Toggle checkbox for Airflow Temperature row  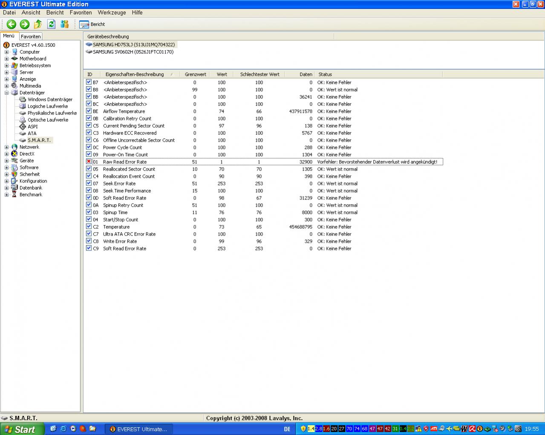tap(89, 111)
